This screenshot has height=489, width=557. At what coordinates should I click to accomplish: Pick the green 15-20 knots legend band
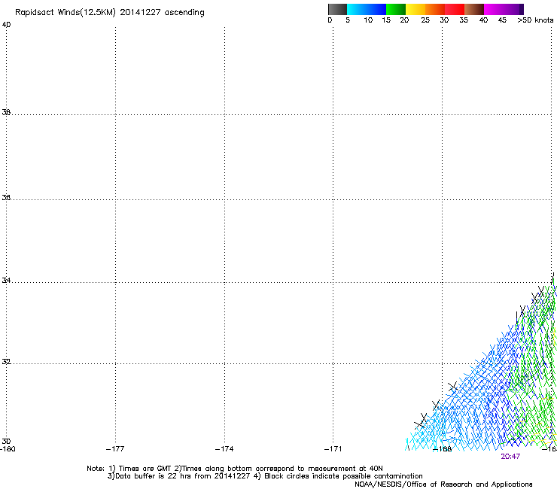[x=396, y=9]
